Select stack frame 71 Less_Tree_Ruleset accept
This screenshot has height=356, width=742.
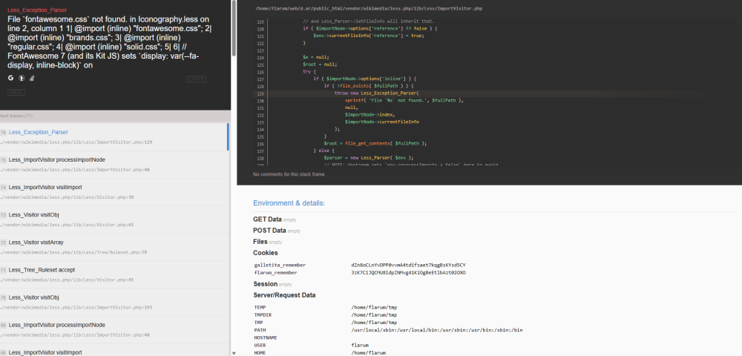(x=114, y=274)
